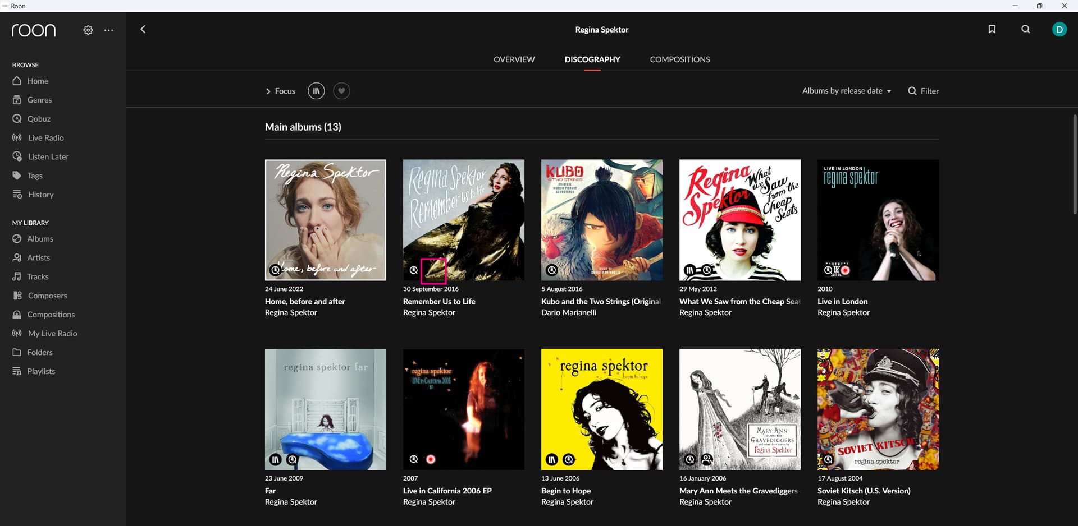Switch to the Discography tab
This screenshot has width=1078, height=526.
(x=592, y=59)
